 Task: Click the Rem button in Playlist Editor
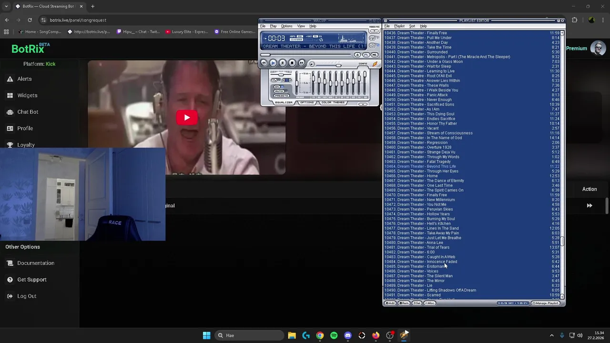click(404, 303)
